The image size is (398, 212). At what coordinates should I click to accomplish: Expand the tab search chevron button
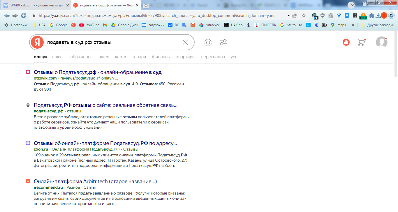pos(351,5)
